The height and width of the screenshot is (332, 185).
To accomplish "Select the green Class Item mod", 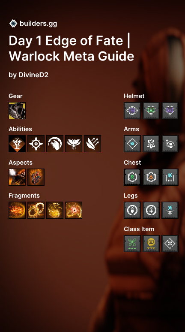I will [x=132, y=244].
